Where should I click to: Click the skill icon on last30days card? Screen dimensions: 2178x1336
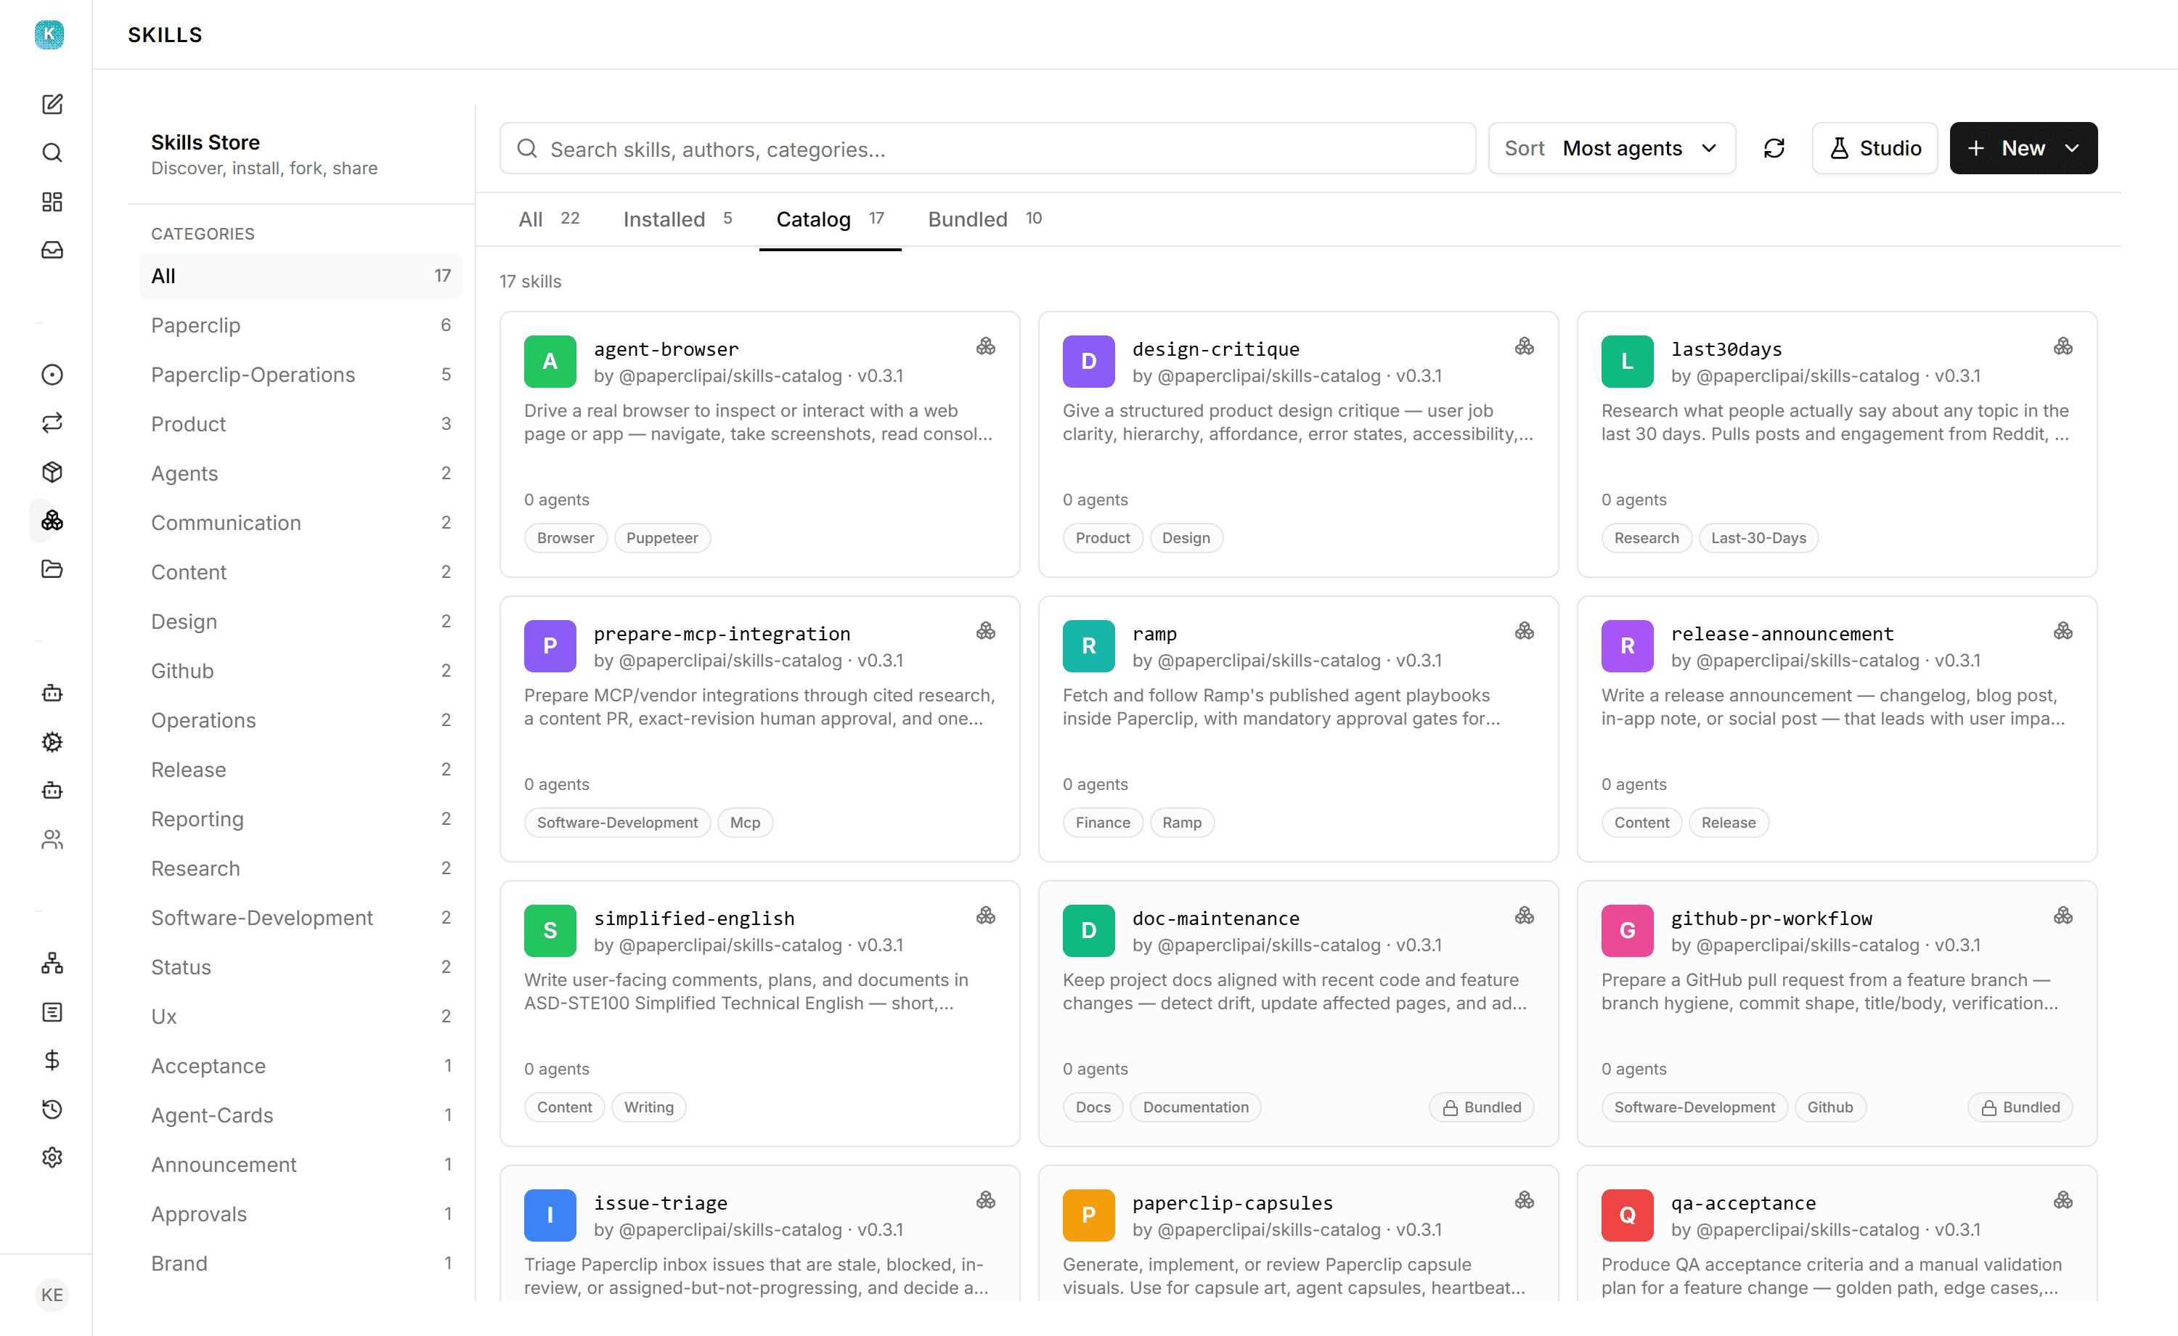tap(2063, 346)
